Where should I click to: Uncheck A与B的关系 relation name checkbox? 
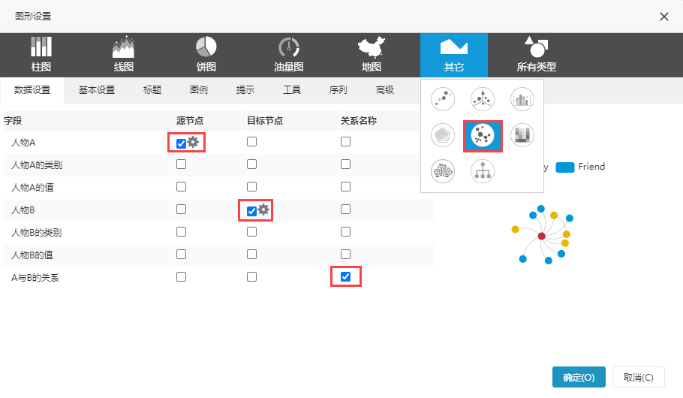tap(345, 277)
